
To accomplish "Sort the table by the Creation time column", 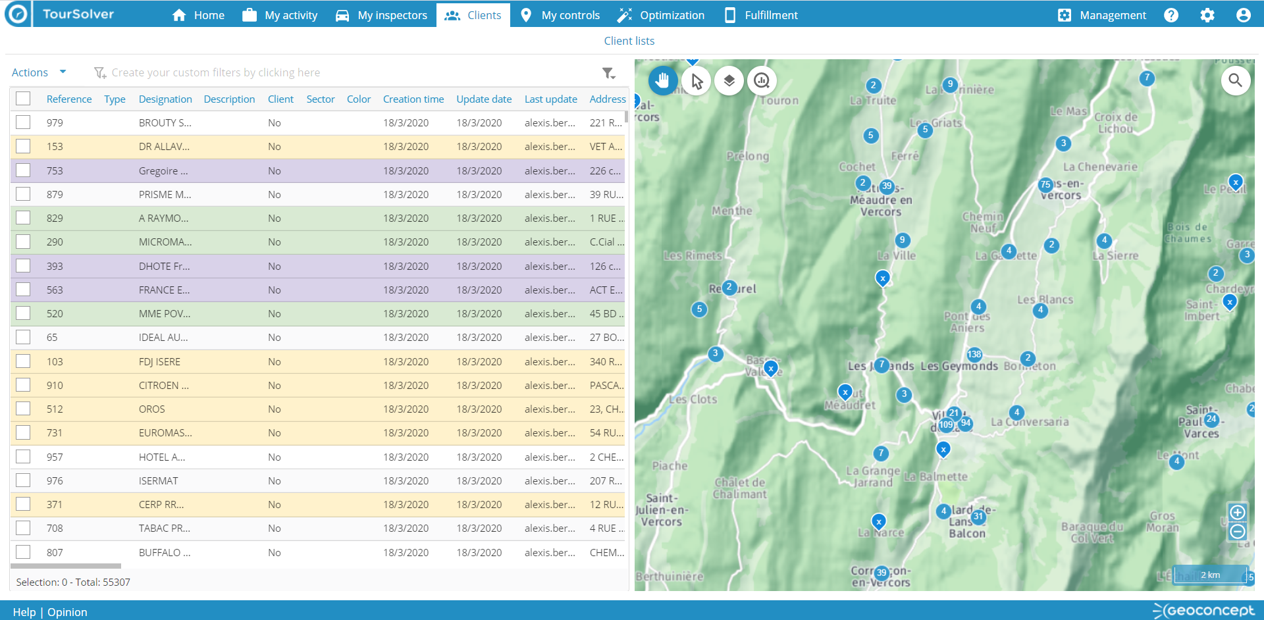I will coord(413,99).
